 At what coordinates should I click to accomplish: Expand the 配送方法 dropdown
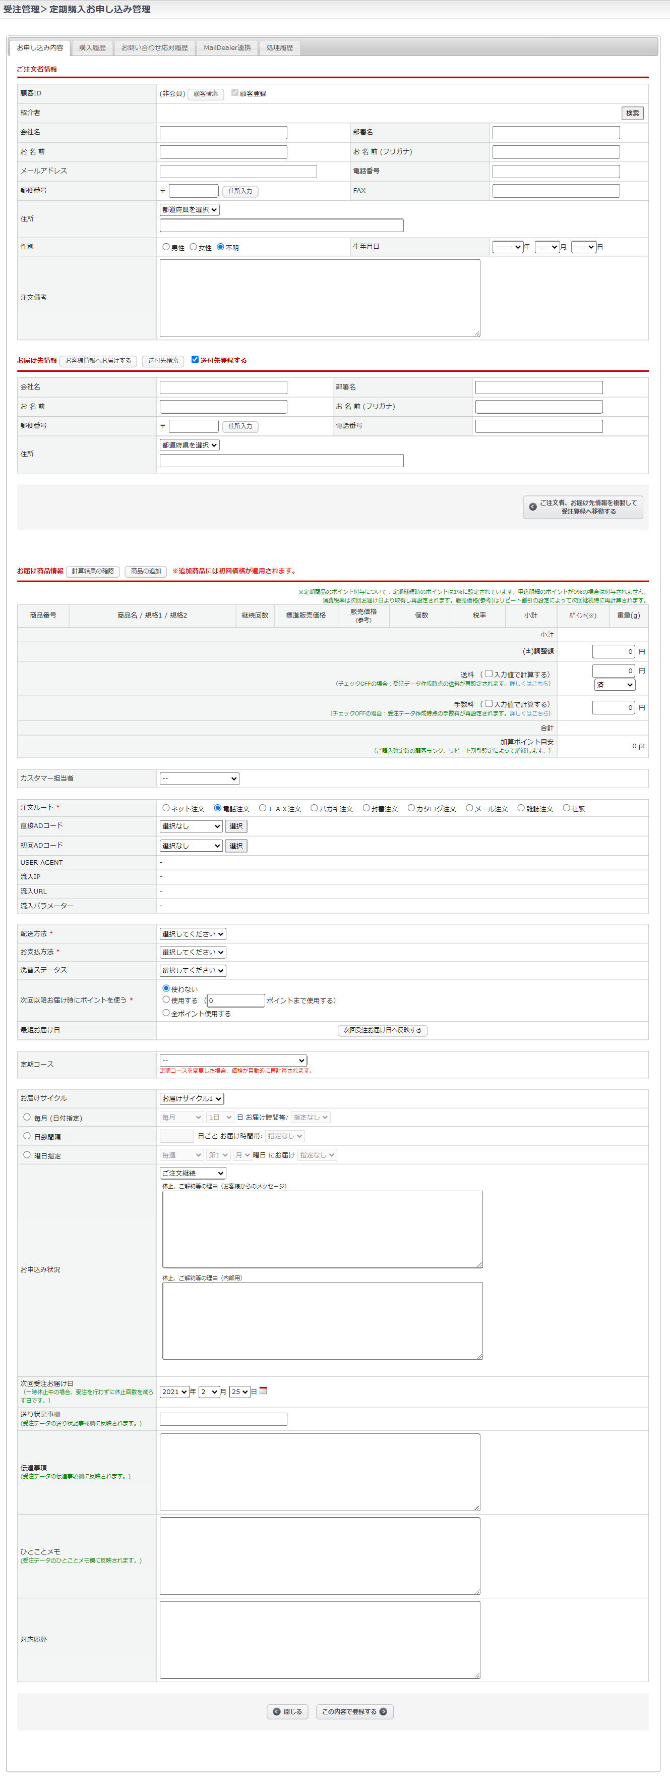tap(193, 933)
